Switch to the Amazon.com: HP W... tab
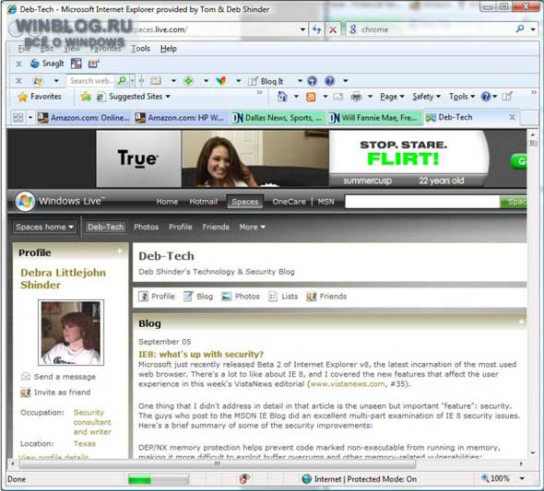Viewport: 544px width, 491px height. (180, 118)
